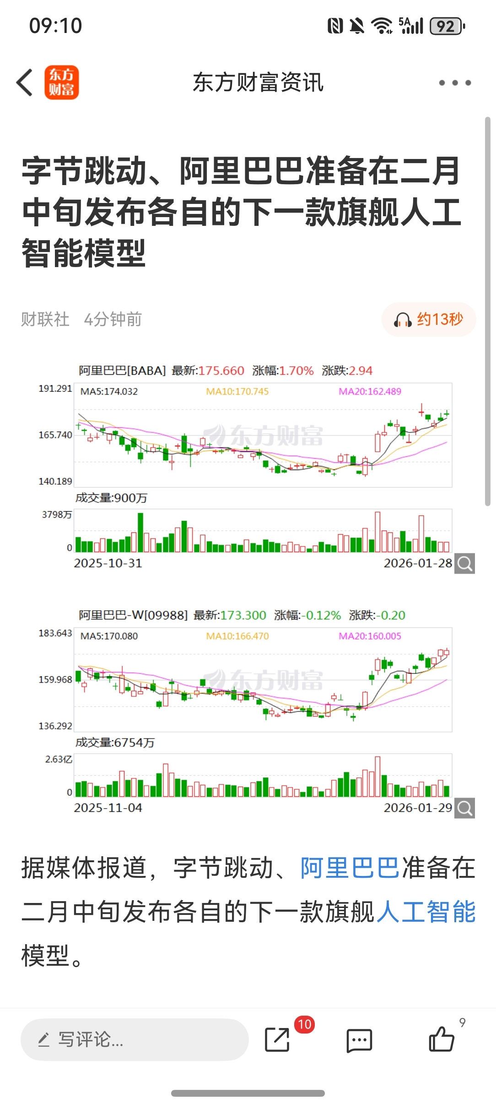Tap the article headline text

tap(242, 212)
